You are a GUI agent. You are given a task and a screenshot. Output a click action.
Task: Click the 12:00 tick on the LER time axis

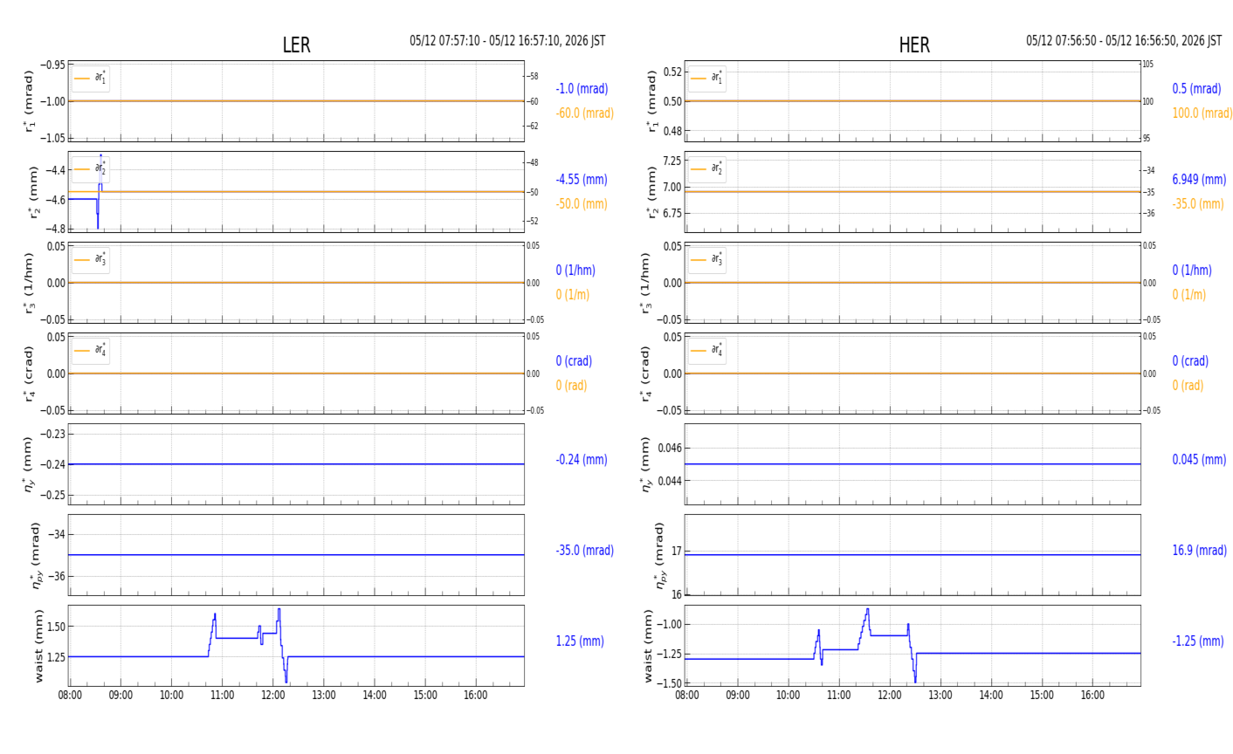[272, 696]
